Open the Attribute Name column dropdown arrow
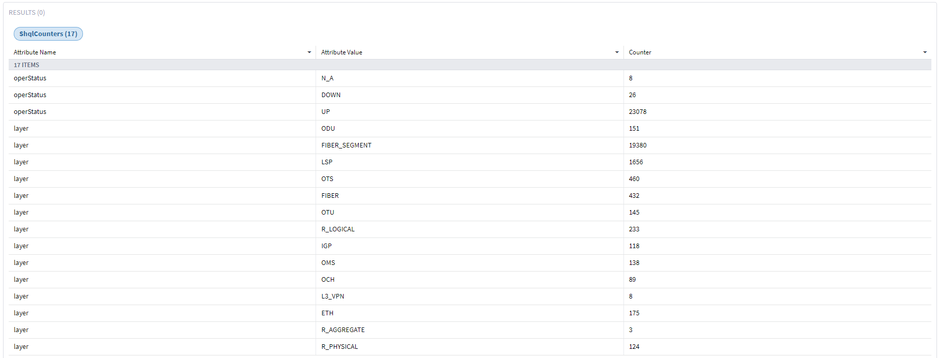The height and width of the screenshot is (358, 938). click(309, 52)
